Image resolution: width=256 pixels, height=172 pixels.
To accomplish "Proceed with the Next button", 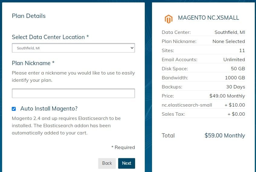I will pos(127,163).
